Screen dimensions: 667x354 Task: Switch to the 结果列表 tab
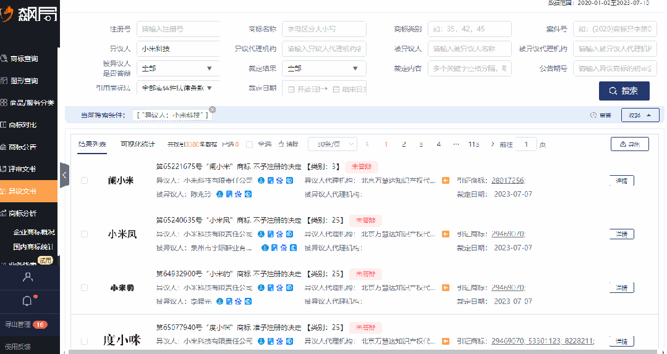tap(92, 144)
